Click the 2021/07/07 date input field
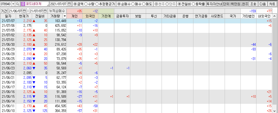Screen dimensions: 278x113 point(59,4)
